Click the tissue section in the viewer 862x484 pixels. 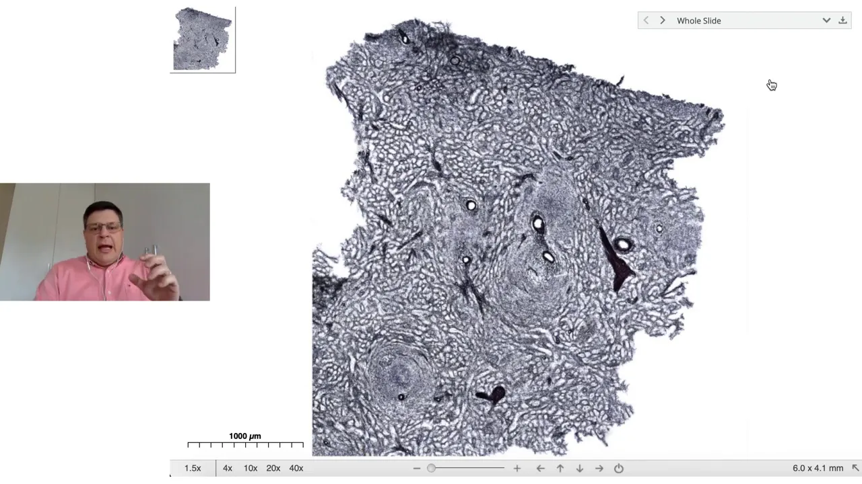tap(519, 239)
